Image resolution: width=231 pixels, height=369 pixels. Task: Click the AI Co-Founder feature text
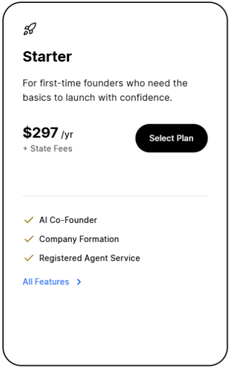(x=68, y=220)
